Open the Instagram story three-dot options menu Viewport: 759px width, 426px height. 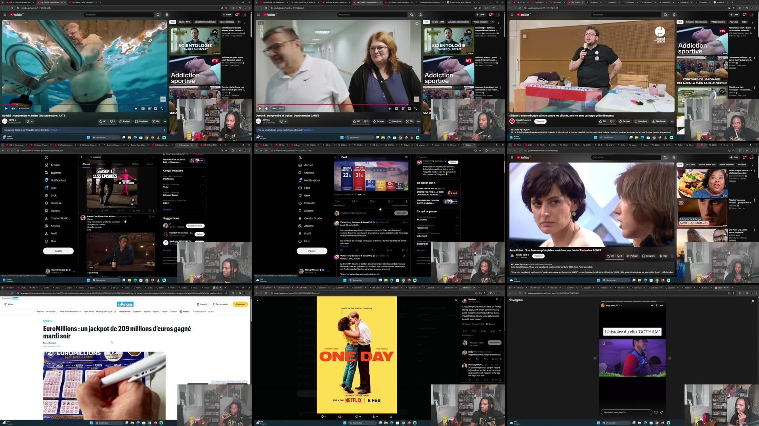pyautogui.click(x=661, y=306)
